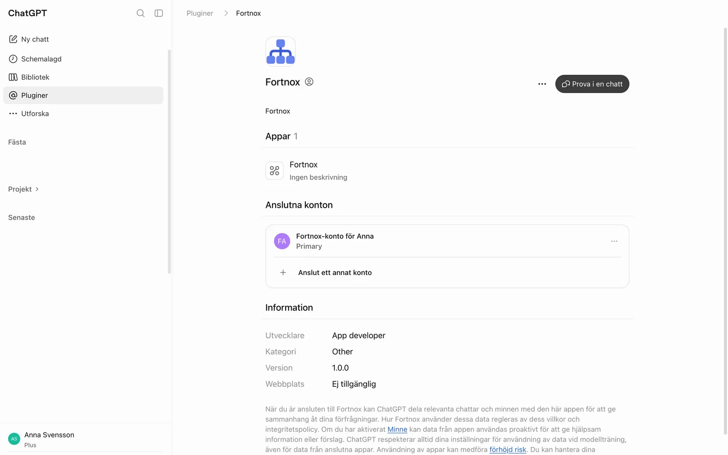Viewport: 728px width, 455px height.
Task: Open Schemalagd clock icon
Action: [x=13, y=59]
